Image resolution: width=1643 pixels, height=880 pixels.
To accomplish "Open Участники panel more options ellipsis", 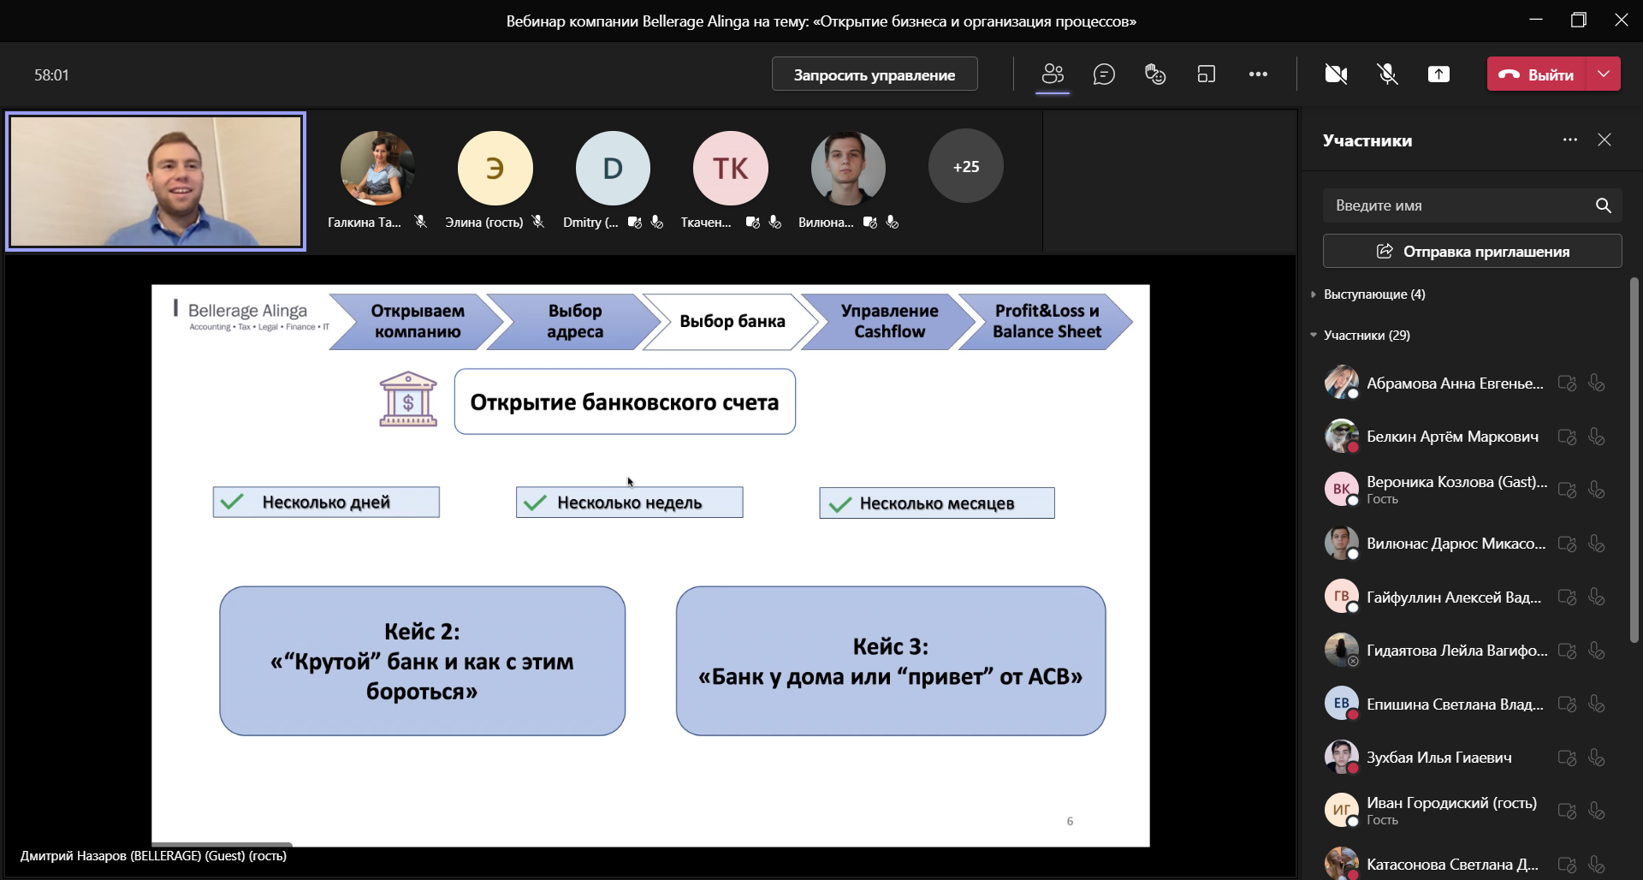I will pos(1569,140).
